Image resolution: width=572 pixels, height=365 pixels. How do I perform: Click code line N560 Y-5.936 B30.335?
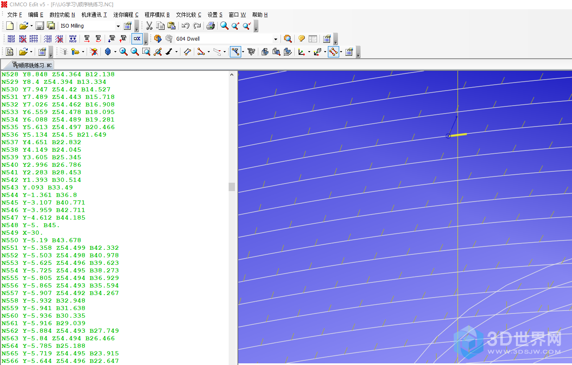44,316
